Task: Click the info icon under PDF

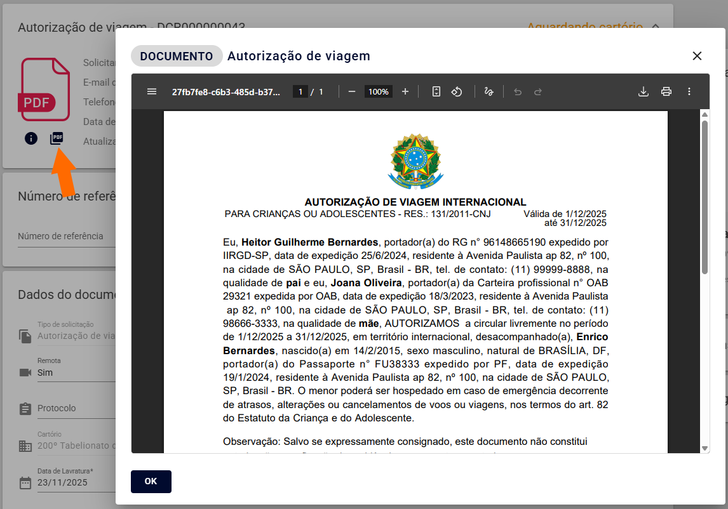Action: coord(31,138)
